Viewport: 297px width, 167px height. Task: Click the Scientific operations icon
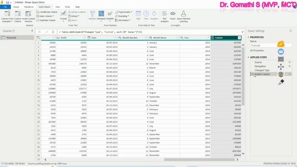coord(110,13)
